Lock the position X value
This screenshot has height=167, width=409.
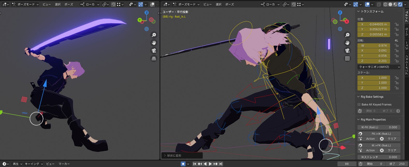click(x=397, y=24)
